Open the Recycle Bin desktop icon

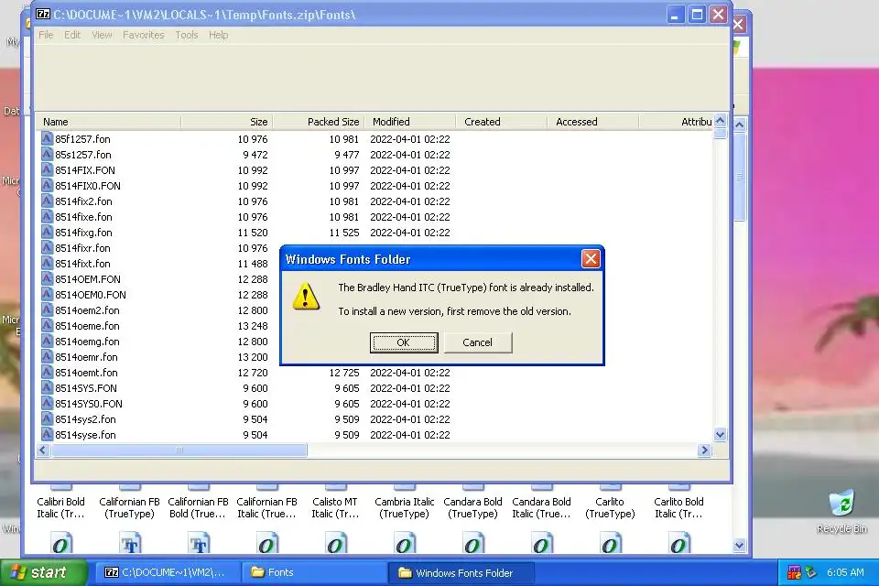point(841,511)
